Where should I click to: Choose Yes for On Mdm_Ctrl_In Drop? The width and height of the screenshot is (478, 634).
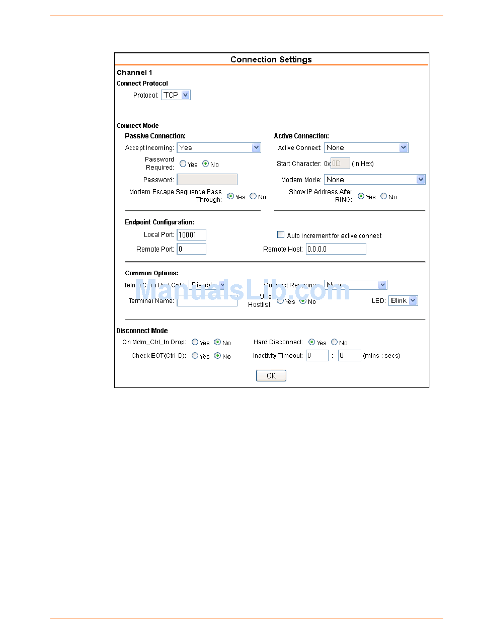pyautogui.click(x=195, y=342)
